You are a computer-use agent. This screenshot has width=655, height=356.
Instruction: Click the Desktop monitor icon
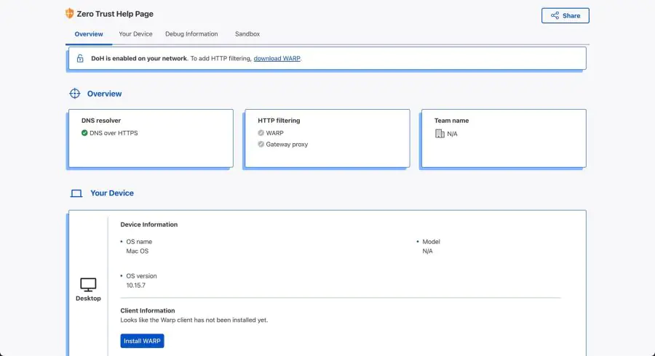coord(88,284)
